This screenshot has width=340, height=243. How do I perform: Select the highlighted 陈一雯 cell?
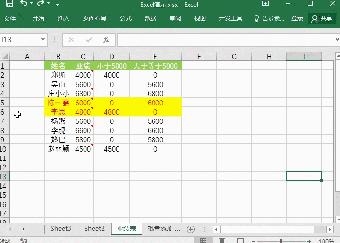[x=58, y=103]
